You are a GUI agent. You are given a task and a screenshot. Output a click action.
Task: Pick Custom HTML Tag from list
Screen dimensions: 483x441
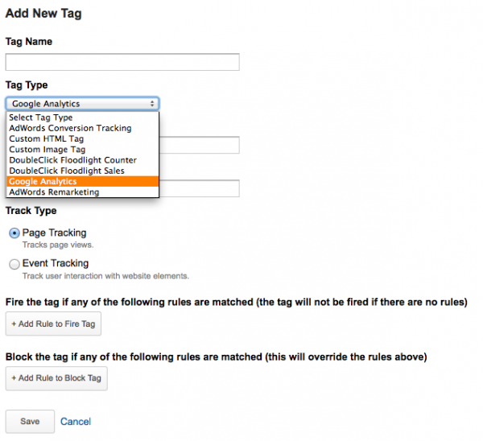click(83, 139)
